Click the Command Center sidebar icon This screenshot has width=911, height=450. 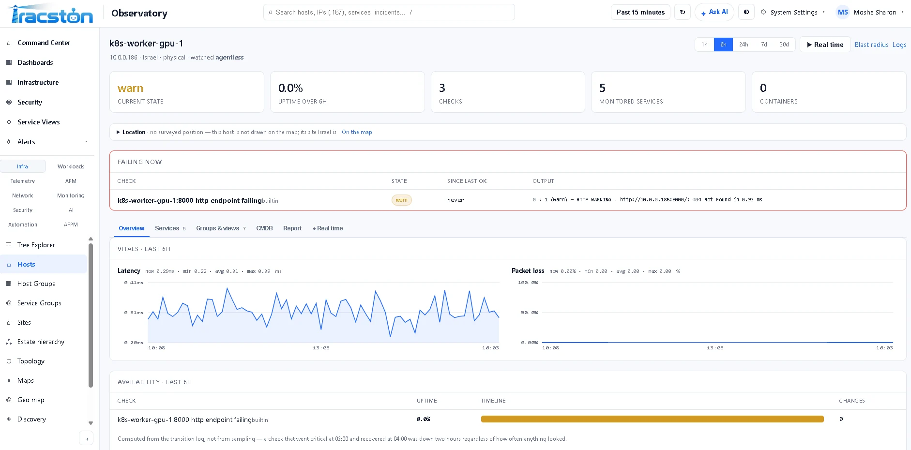(9, 43)
